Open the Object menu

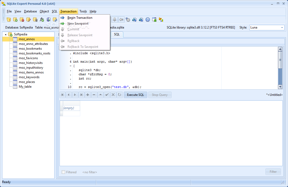click(x=44, y=11)
